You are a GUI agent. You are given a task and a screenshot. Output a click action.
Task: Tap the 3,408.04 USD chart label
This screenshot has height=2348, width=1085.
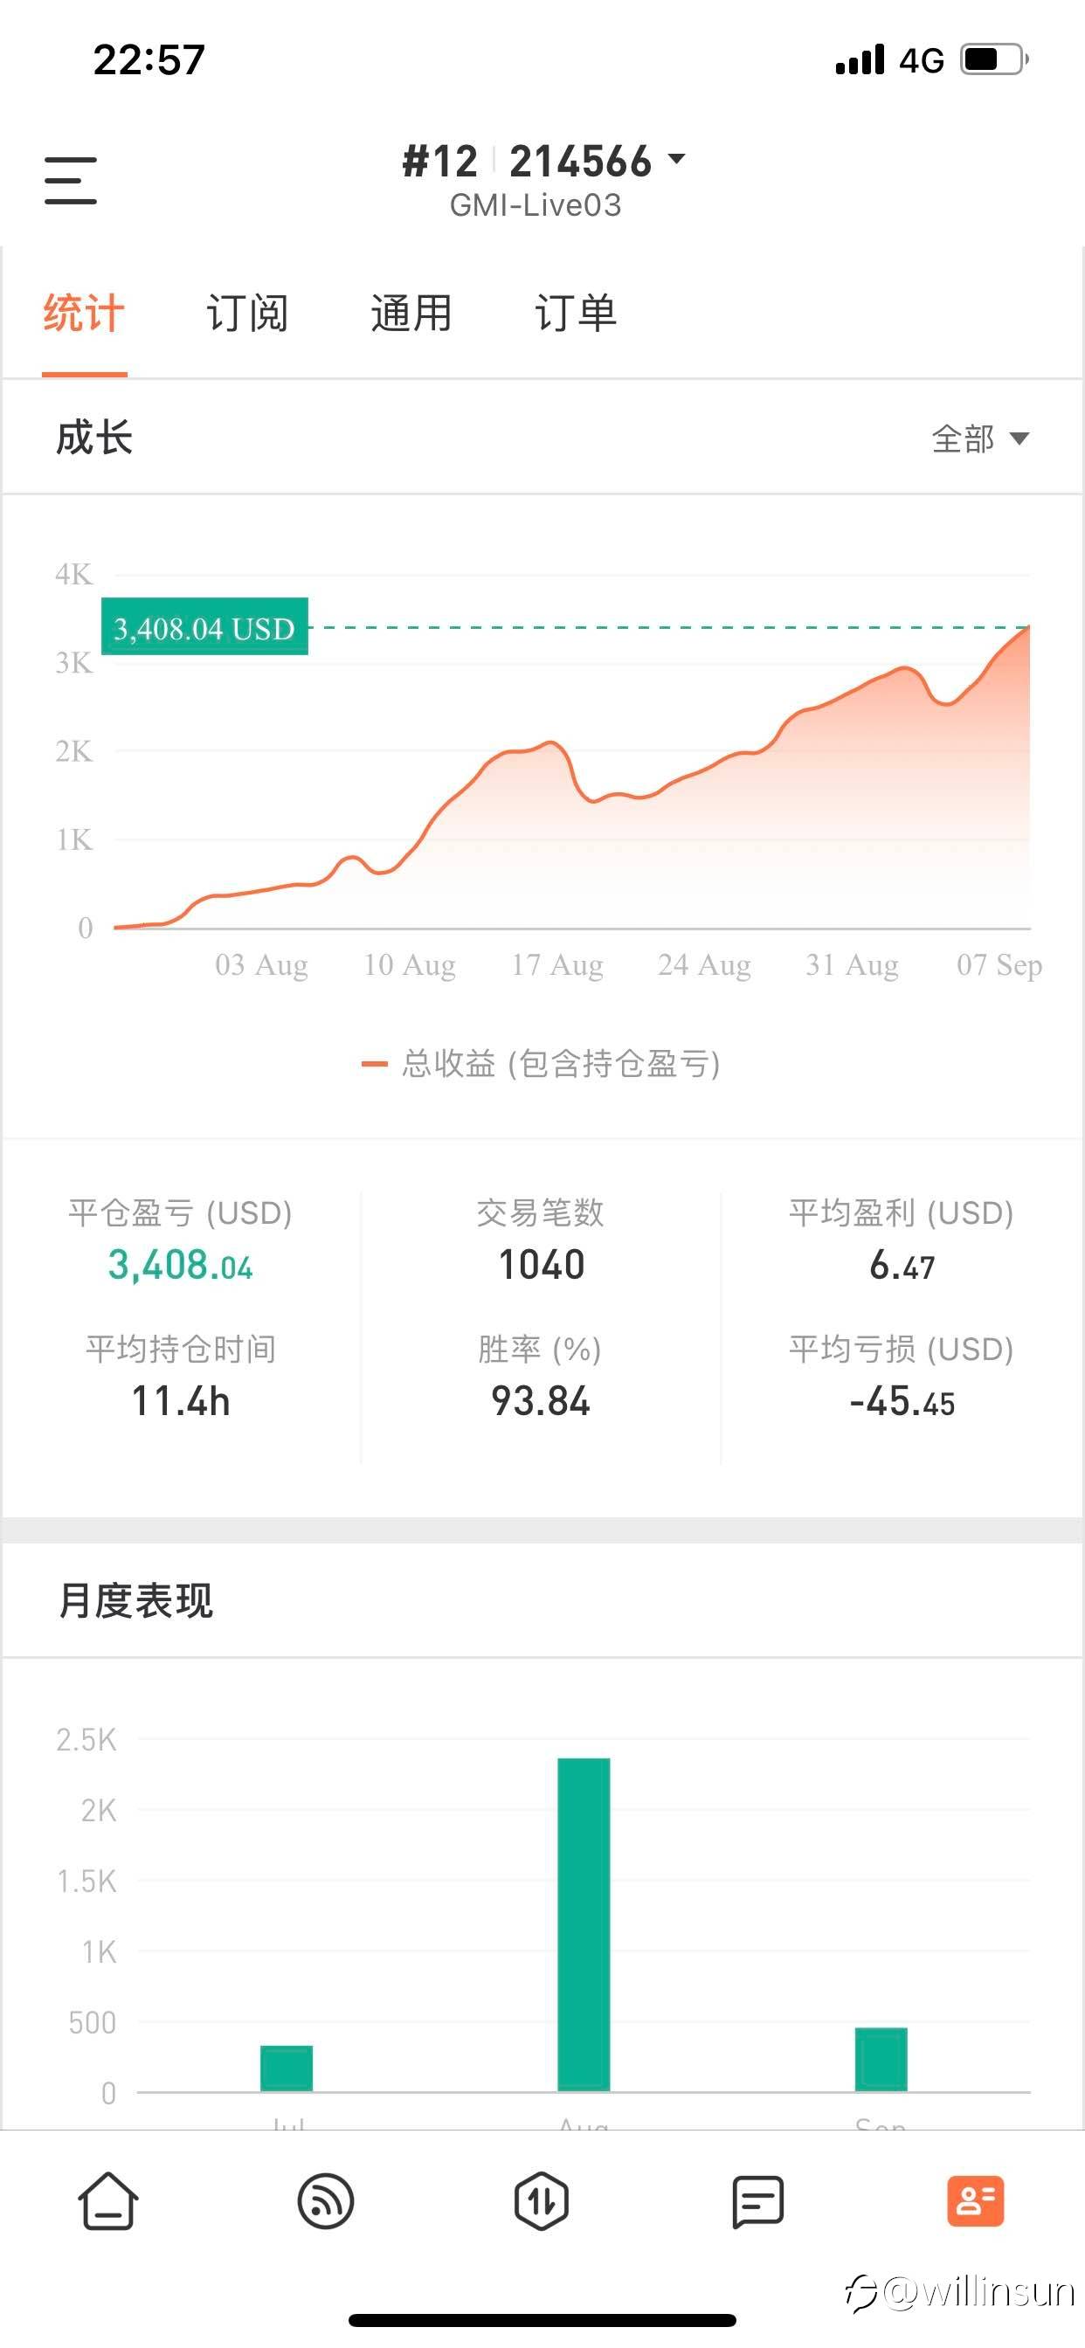[x=204, y=627]
